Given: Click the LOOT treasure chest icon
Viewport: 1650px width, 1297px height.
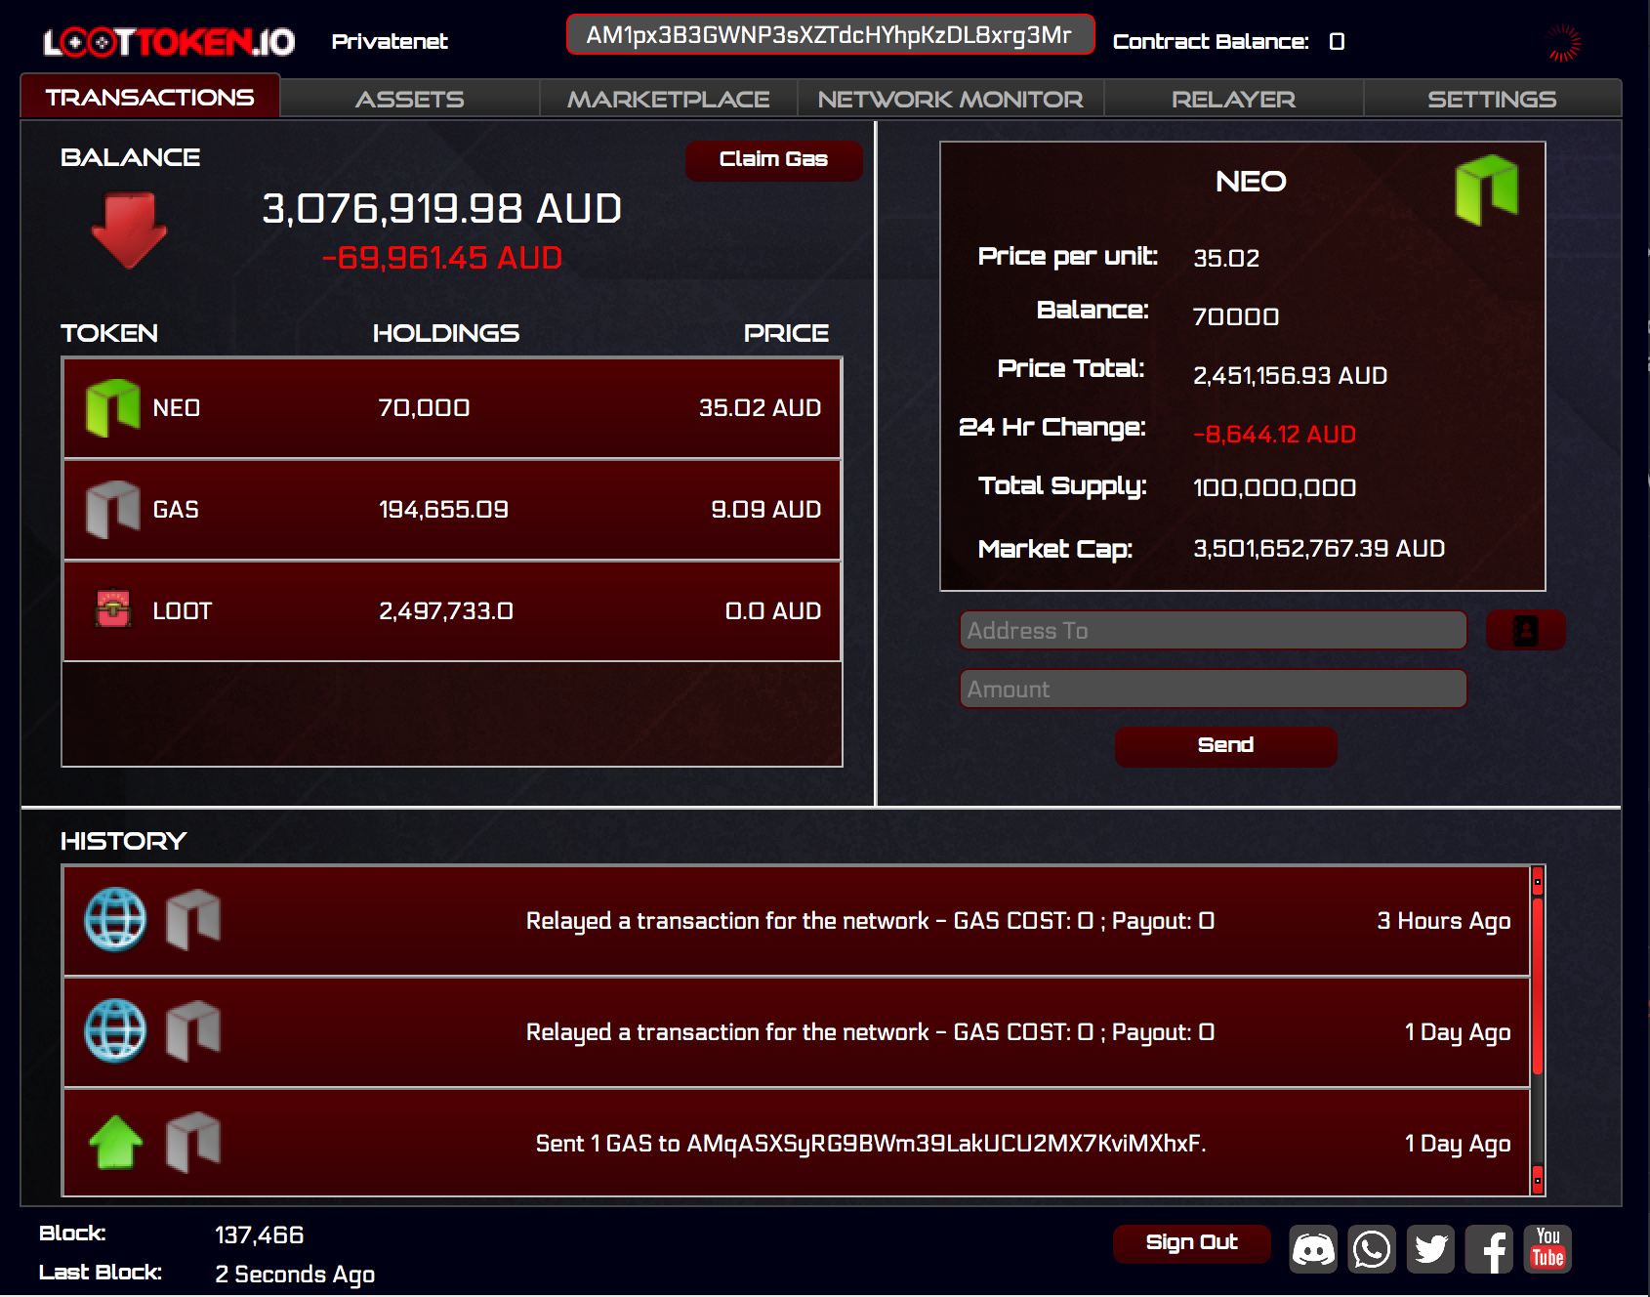Looking at the screenshot, I should 113,609.
